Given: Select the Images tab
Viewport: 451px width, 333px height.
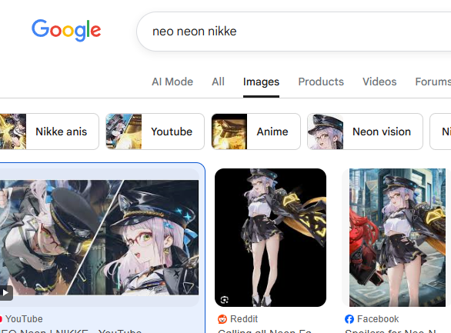Looking at the screenshot, I should pyautogui.click(x=261, y=82).
